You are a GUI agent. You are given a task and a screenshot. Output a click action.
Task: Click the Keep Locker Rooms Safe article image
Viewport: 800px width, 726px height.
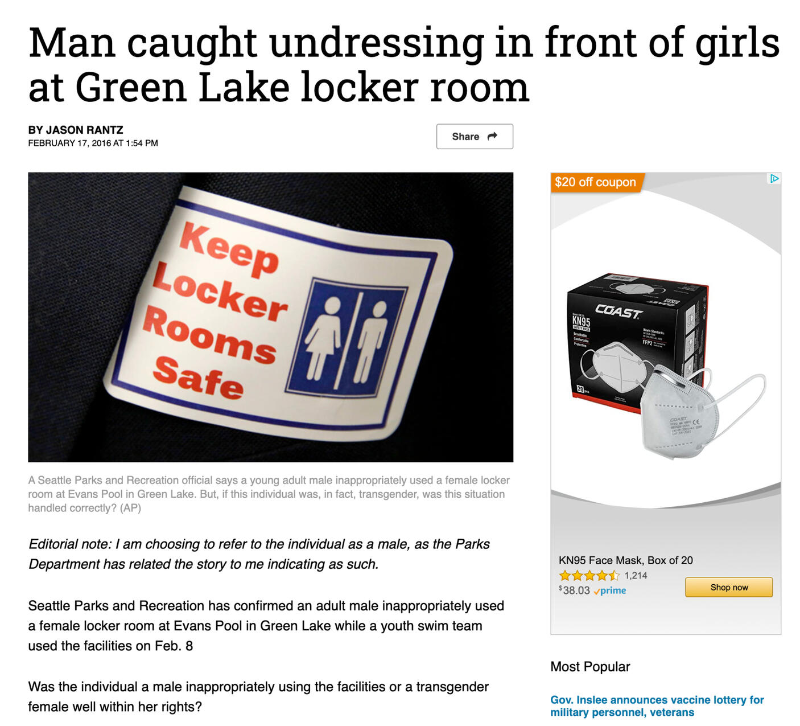pos(270,317)
